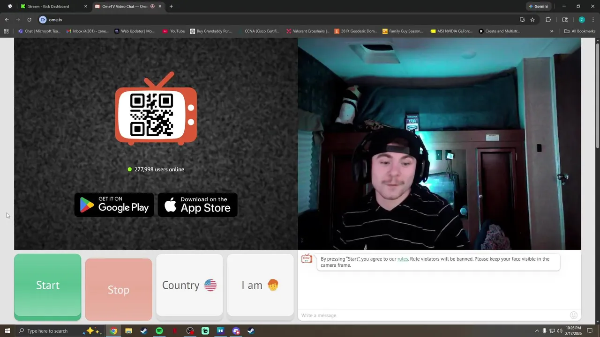Open the 28 Ft Geodesic Dom... bookmark
The image size is (600, 337).
(x=356, y=31)
